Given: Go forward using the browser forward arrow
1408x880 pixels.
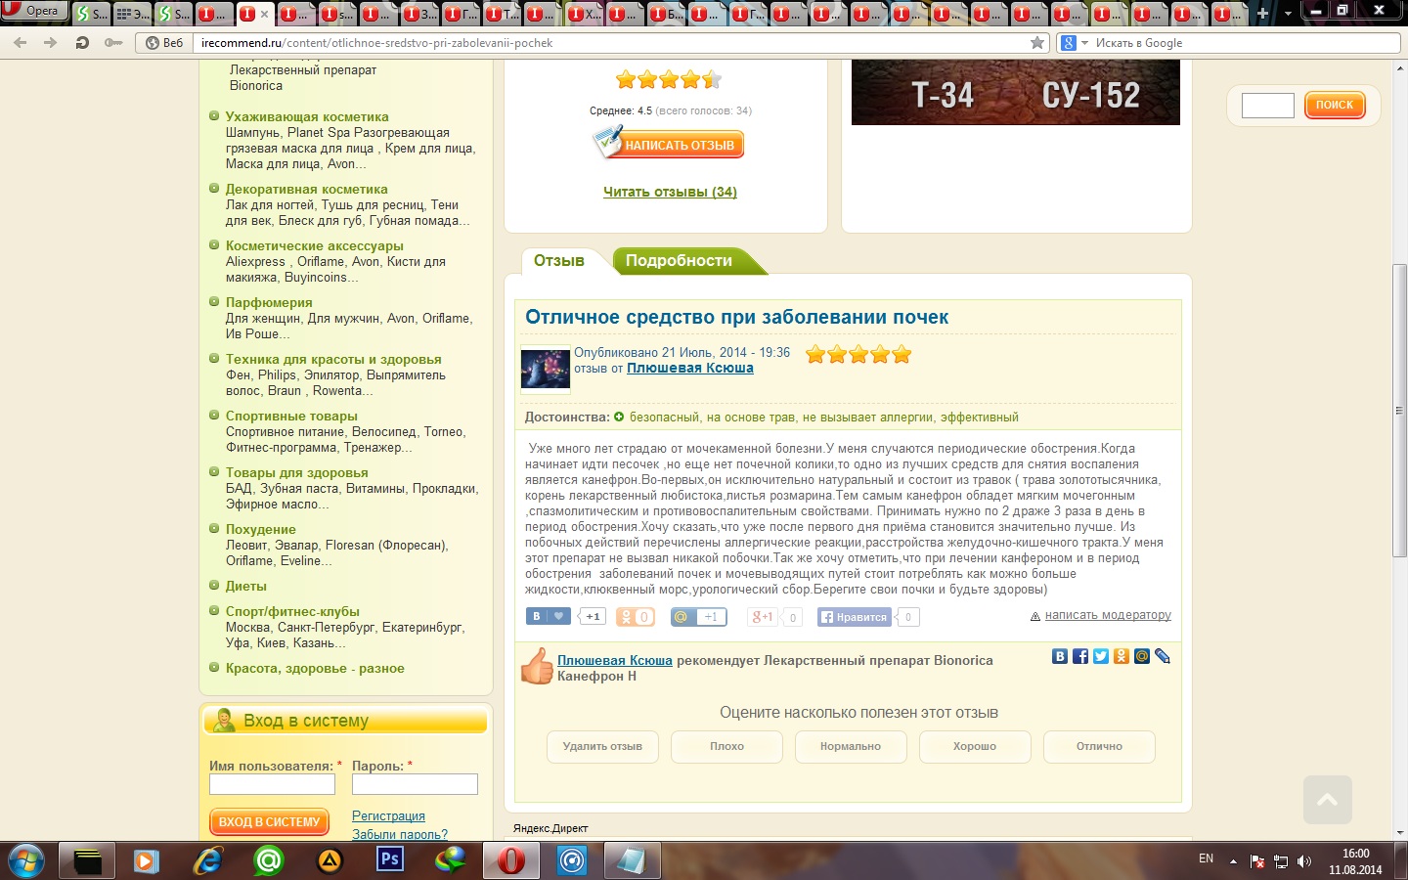Looking at the screenshot, I should (51, 43).
